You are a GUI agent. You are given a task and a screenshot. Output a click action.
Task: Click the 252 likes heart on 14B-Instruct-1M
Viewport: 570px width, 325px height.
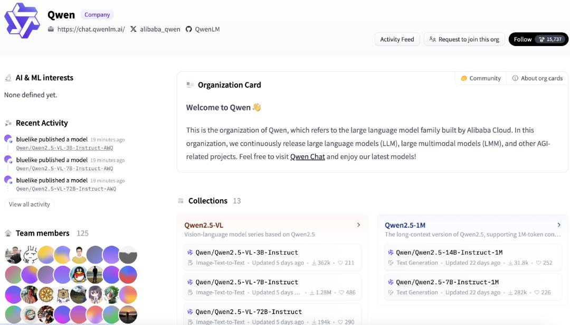click(x=538, y=263)
